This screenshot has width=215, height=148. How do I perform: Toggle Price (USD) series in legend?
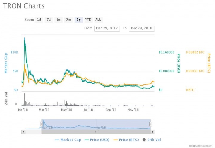coord(97,140)
